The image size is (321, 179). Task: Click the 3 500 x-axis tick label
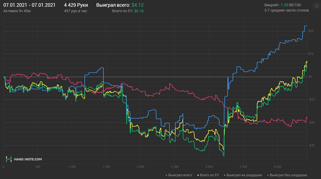(x=243, y=167)
